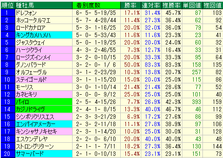Image resolution: width=223 pixels, height=158 pixels.
Task: Click the 複回値 column header
Action: pos(213,5)
